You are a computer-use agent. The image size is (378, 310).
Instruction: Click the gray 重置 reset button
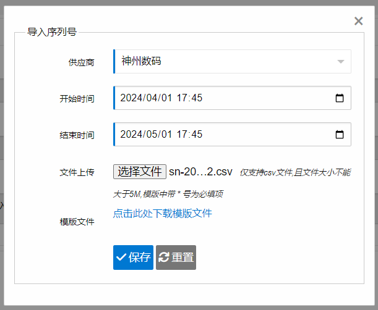(176, 258)
